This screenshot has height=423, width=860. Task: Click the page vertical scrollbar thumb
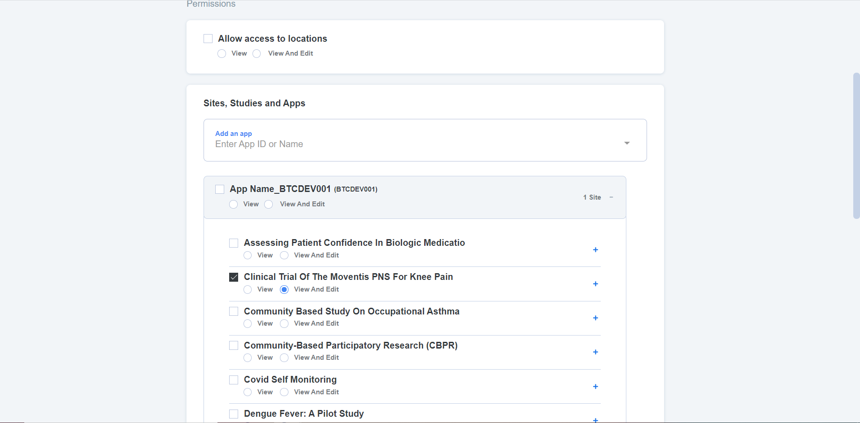(x=856, y=146)
